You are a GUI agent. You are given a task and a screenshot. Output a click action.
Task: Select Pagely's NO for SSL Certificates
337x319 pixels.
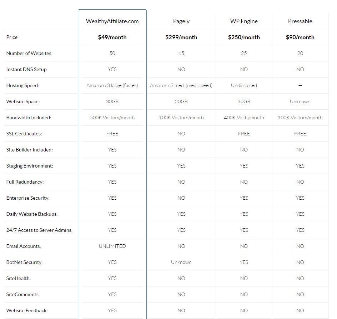181,134
